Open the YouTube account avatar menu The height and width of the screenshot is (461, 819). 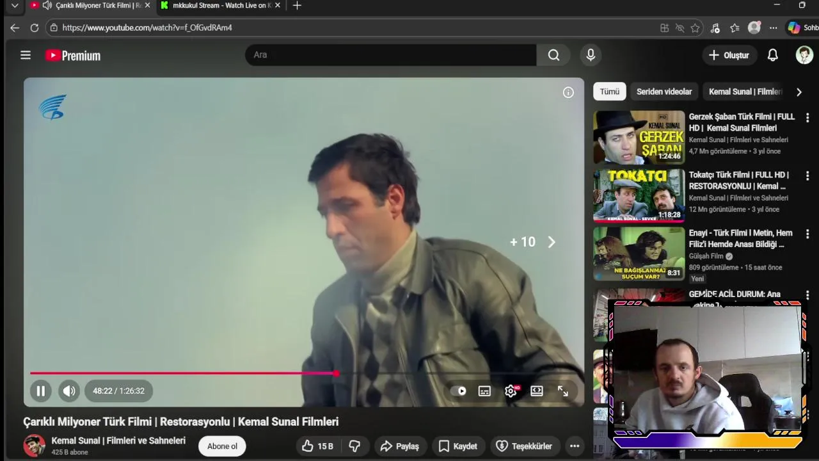pos(804,55)
